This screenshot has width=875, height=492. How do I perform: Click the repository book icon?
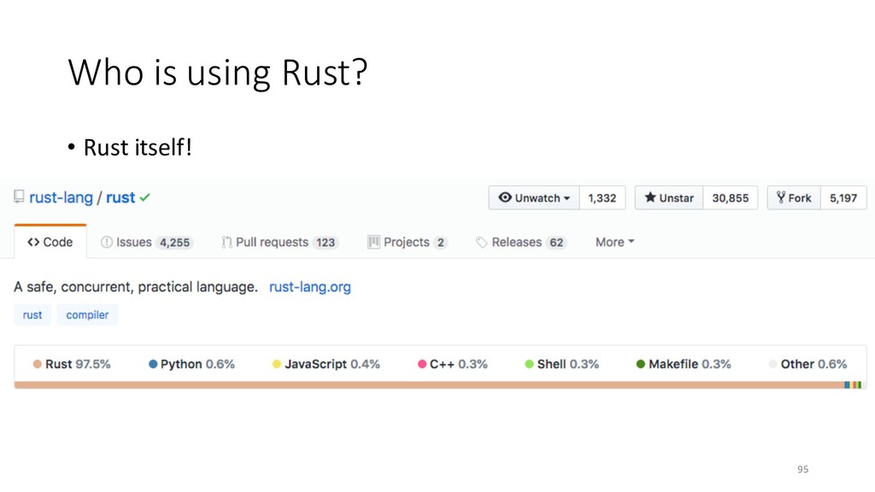(x=19, y=197)
